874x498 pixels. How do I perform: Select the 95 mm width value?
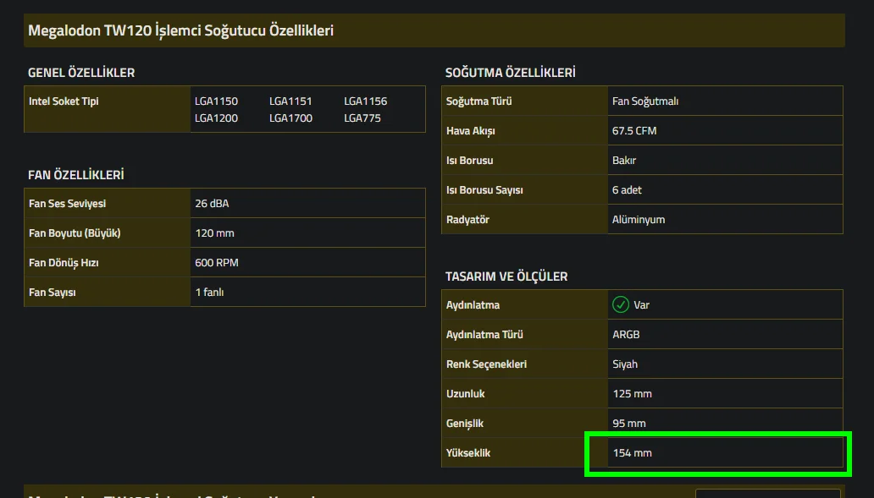point(628,424)
